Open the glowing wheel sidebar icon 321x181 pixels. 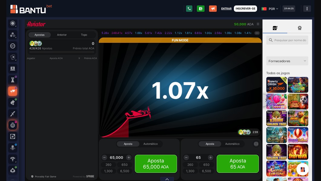pos(13,125)
